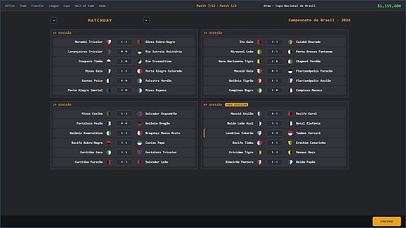Click the Recife Coral club crest

(290, 114)
